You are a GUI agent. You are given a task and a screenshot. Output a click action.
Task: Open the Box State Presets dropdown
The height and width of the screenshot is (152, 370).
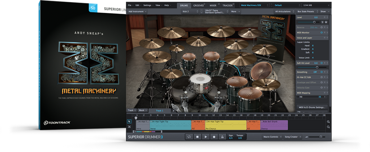pyautogui.click(x=307, y=11)
